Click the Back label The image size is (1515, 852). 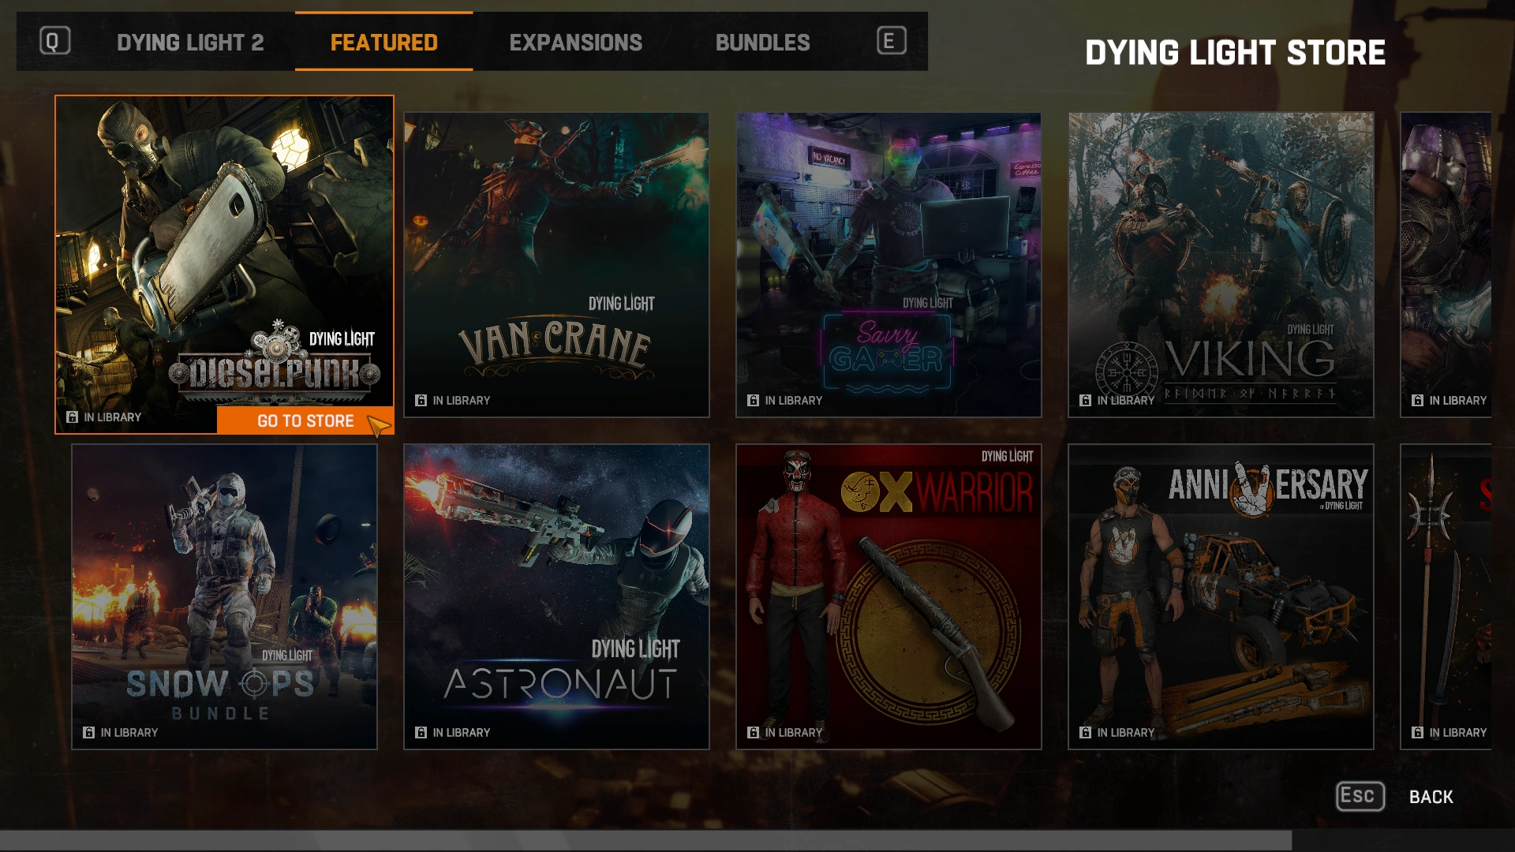point(1431,797)
